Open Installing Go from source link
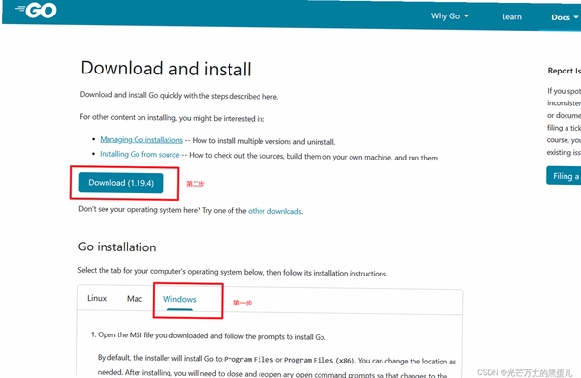The image size is (581, 378). pyautogui.click(x=139, y=155)
